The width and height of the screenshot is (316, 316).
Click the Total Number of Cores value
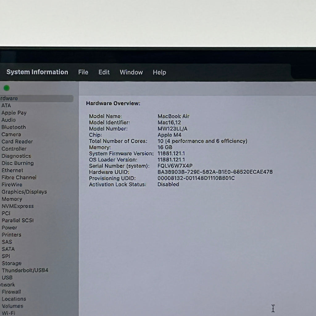pos(202,141)
